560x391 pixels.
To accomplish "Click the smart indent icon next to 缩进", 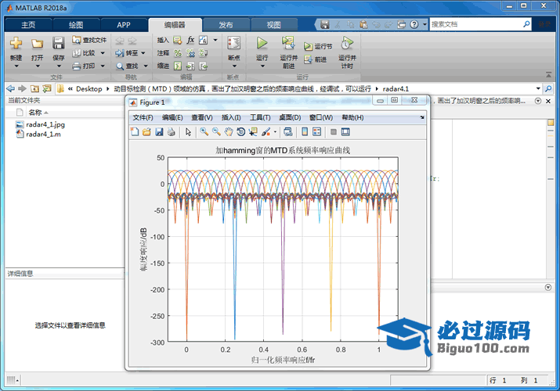I will (x=178, y=66).
